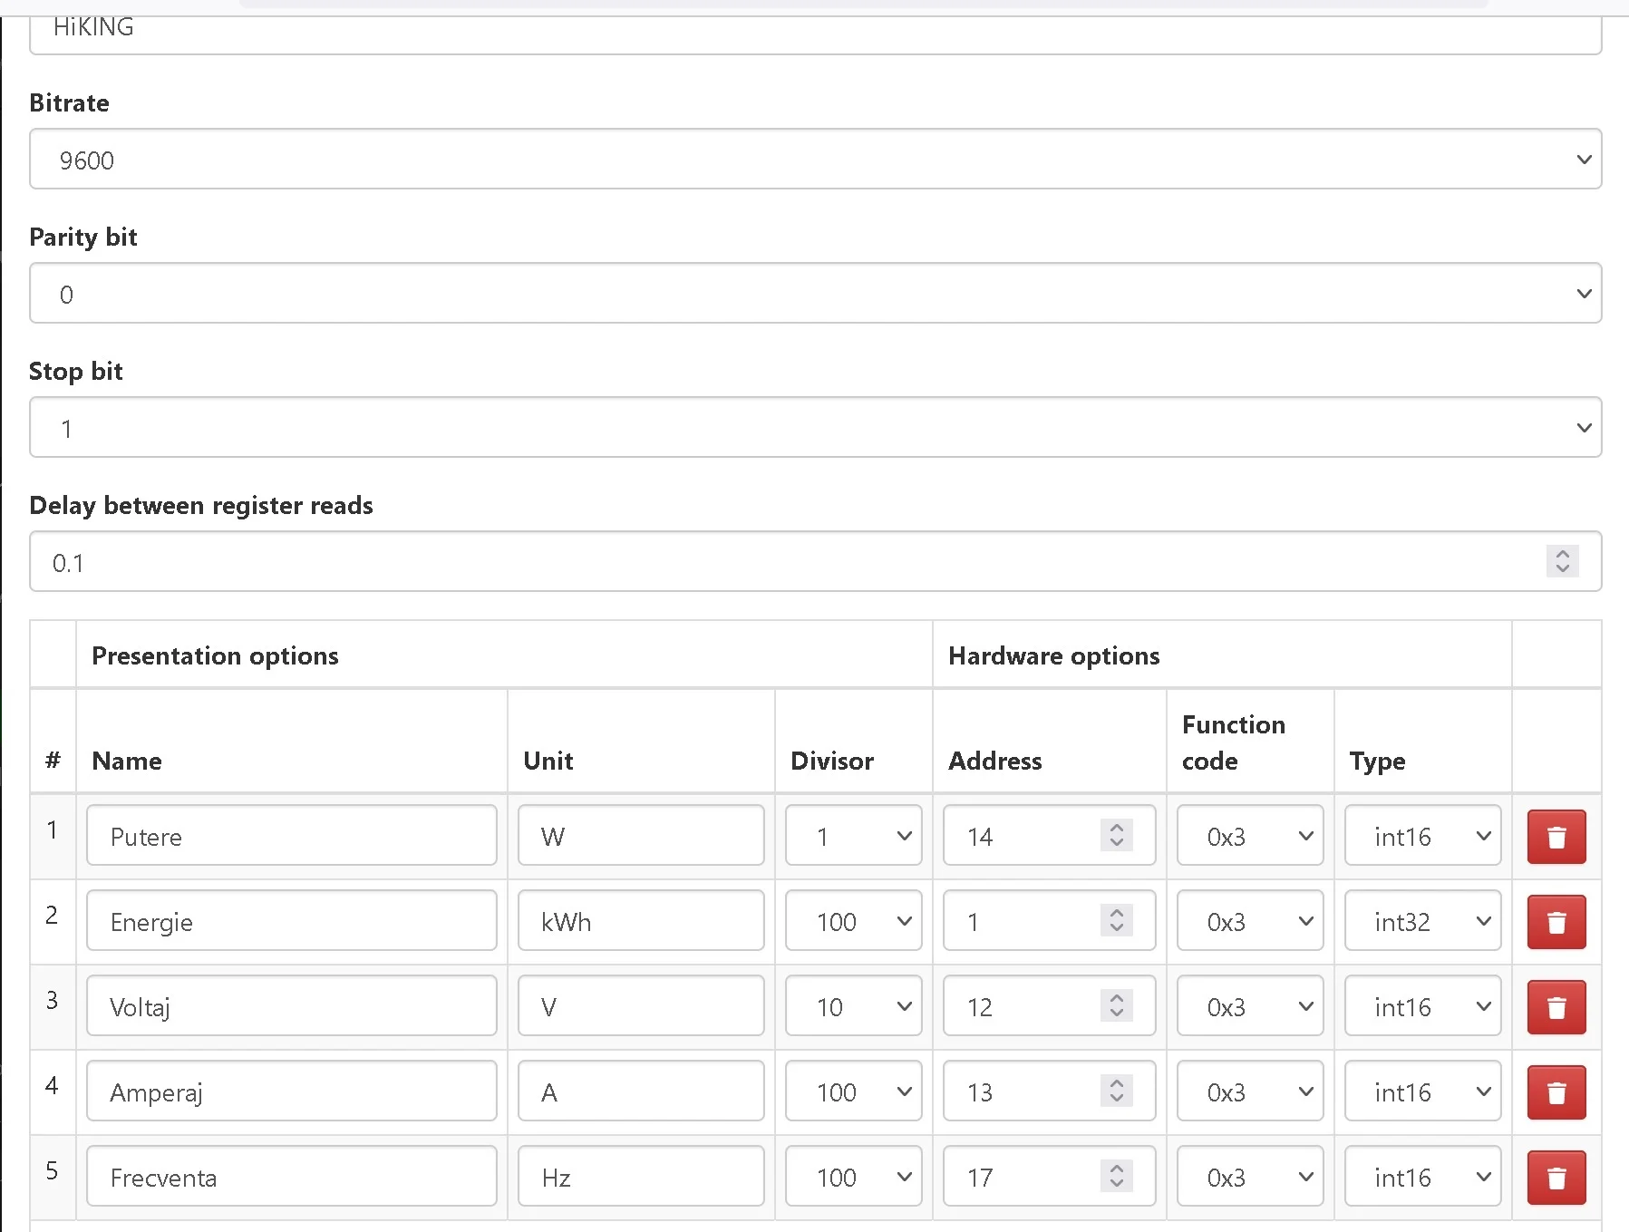The width and height of the screenshot is (1629, 1232).
Task: Open divisor dropdown for Putere row
Action: pos(853,836)
